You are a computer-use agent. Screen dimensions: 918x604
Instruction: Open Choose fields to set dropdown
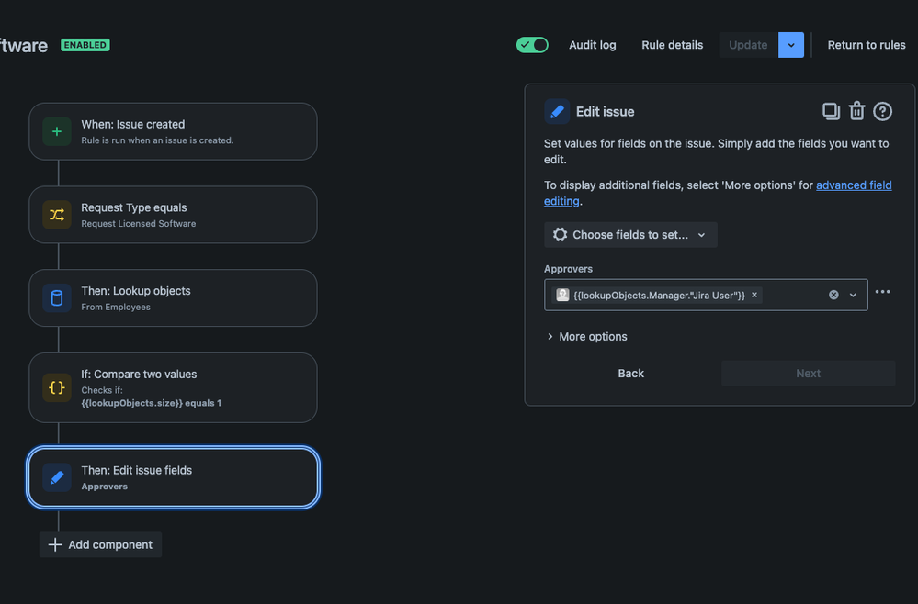(x=630, y=234)
